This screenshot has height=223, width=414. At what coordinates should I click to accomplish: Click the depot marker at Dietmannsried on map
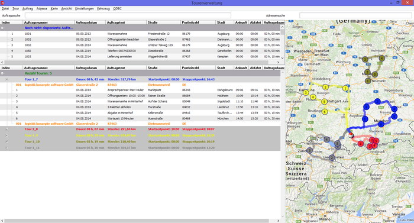351,135
